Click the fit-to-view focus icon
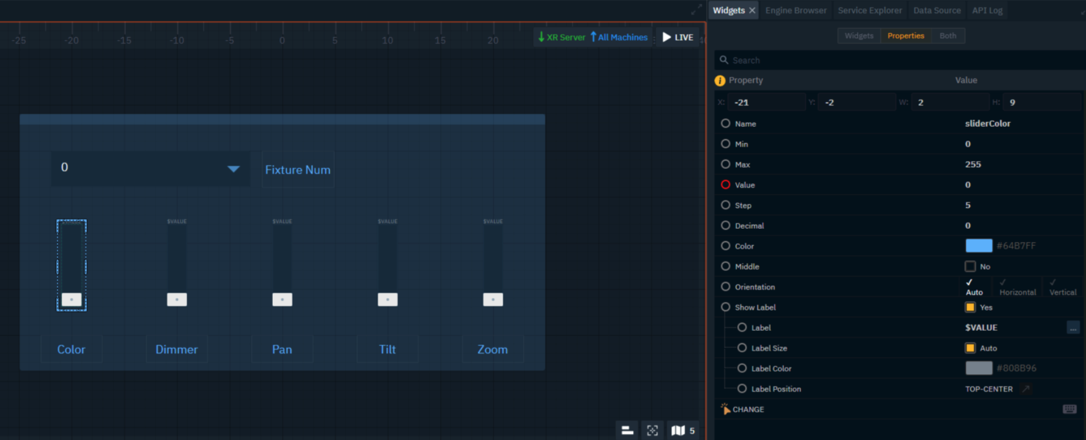 (x=652, y=431)
